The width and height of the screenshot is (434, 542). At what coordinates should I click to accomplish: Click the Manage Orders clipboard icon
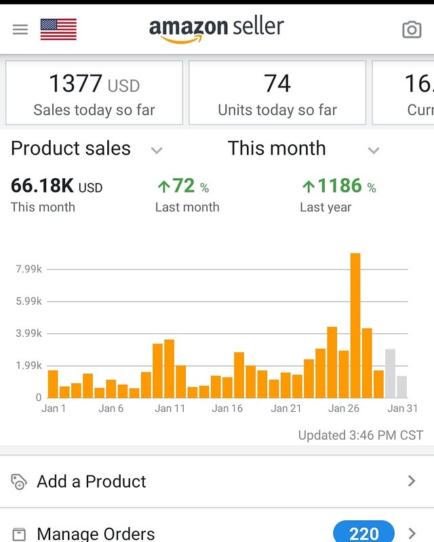[x=18, y=534]
